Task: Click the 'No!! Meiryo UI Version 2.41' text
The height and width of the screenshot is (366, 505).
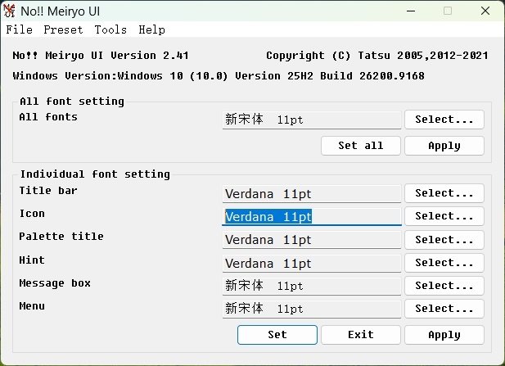Action: 101,56
